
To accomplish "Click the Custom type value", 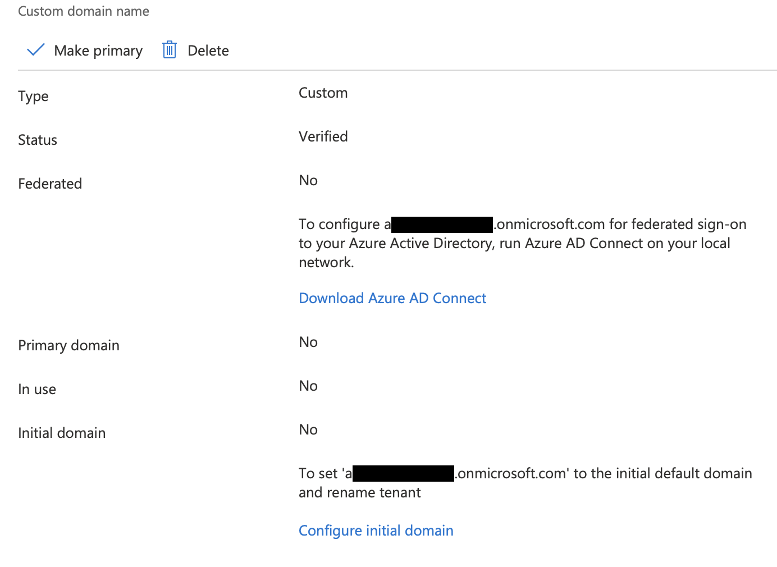I will (323, 92).
